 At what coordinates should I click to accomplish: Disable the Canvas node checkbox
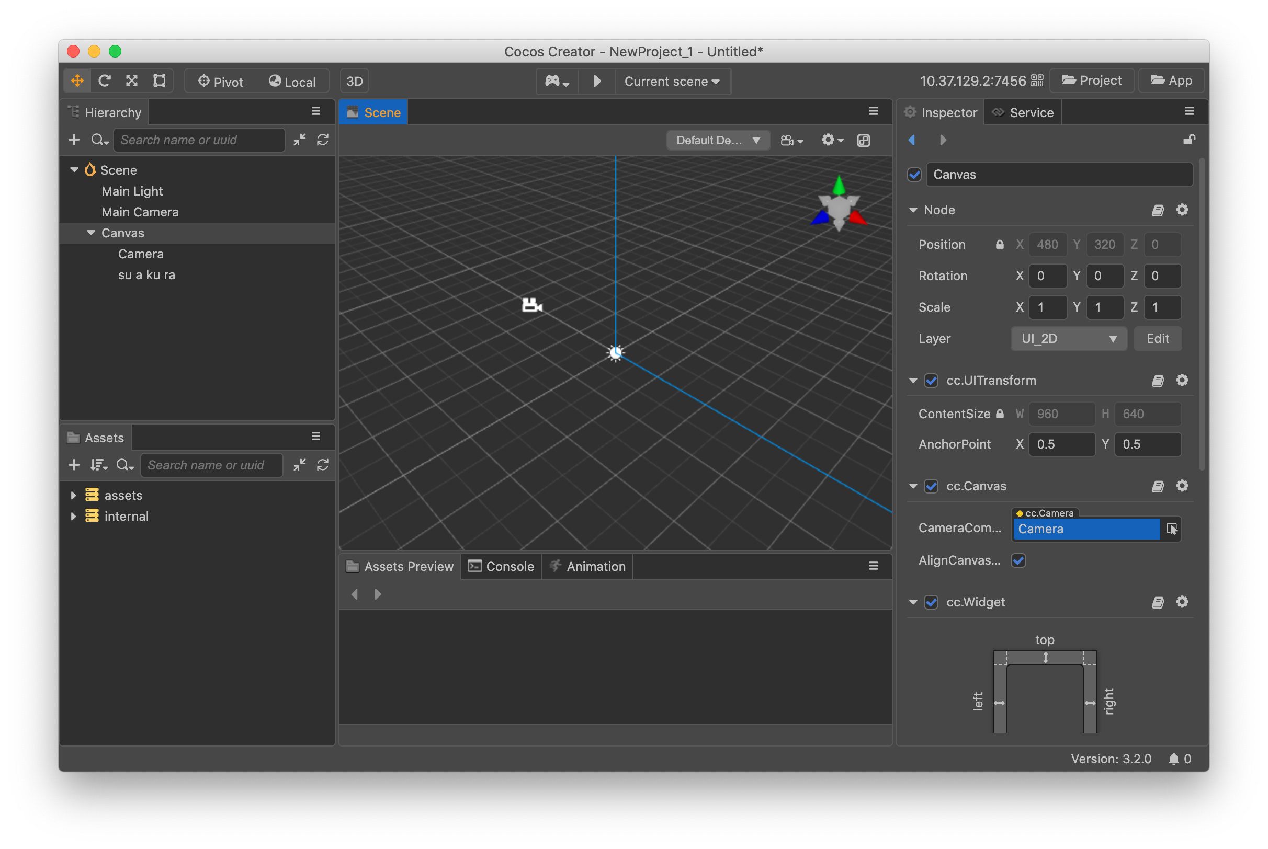pyautogui.click(x=914, y=175)
